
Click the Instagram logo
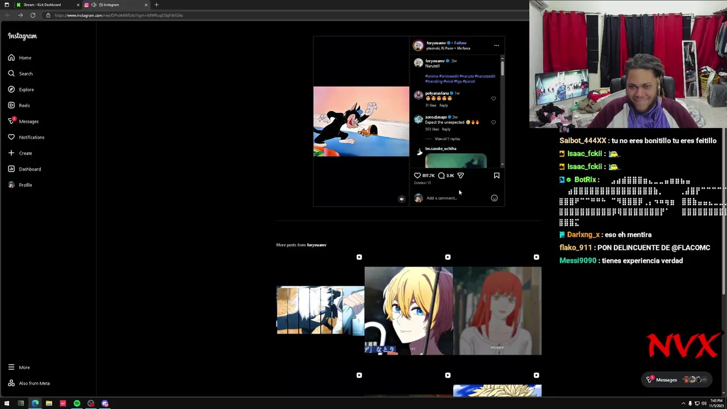point(22,36)
